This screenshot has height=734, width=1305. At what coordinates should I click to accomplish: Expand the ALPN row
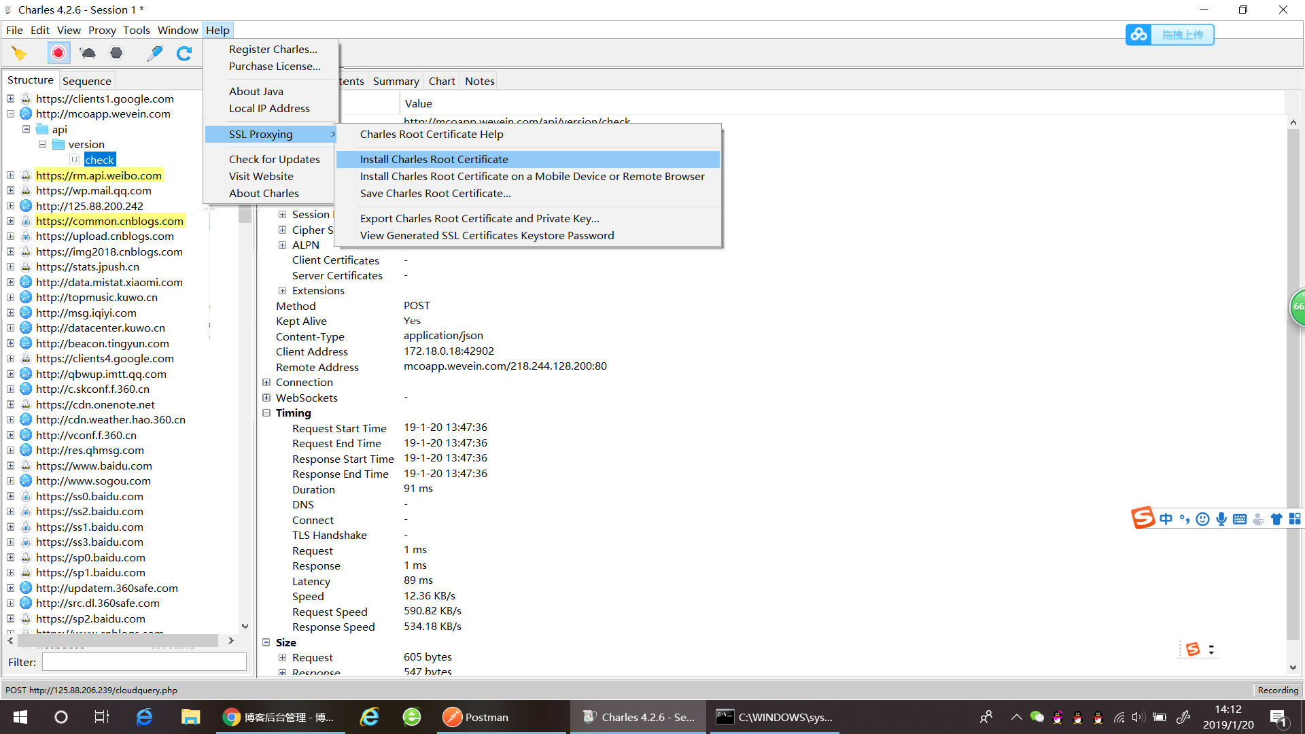click(x=282, y=245)
